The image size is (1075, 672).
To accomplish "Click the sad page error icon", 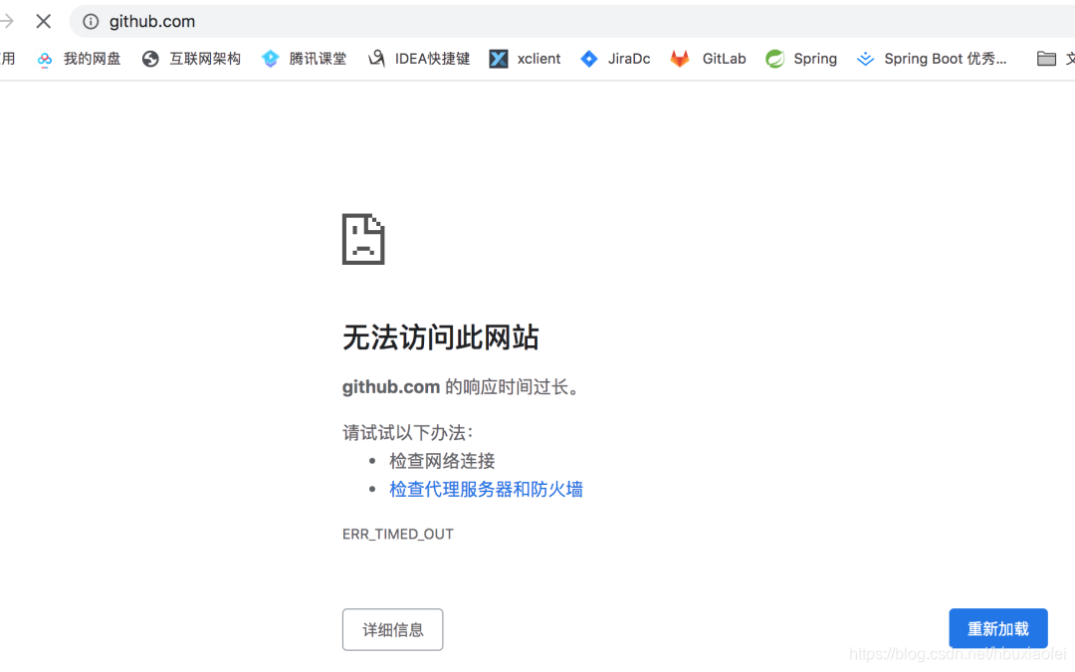I will click(363, 239).
